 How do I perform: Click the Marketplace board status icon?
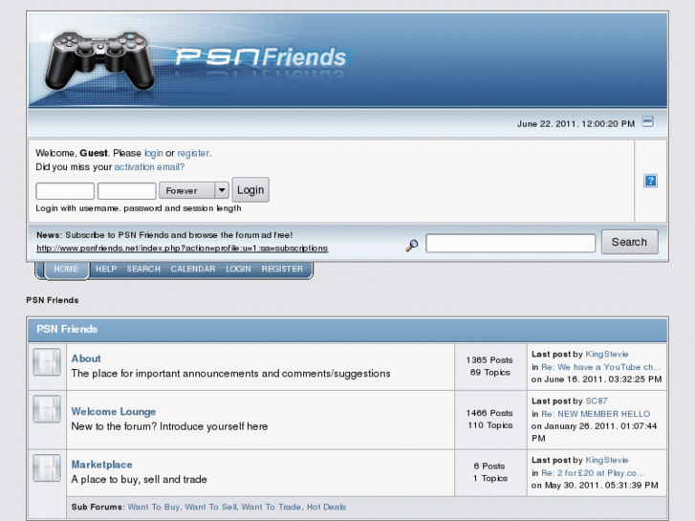coord(47,467)
